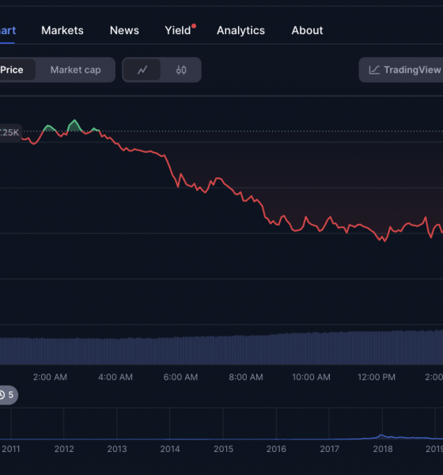Click the price label ending in .25K
The image size is (443, 475).
click(10, 132)
